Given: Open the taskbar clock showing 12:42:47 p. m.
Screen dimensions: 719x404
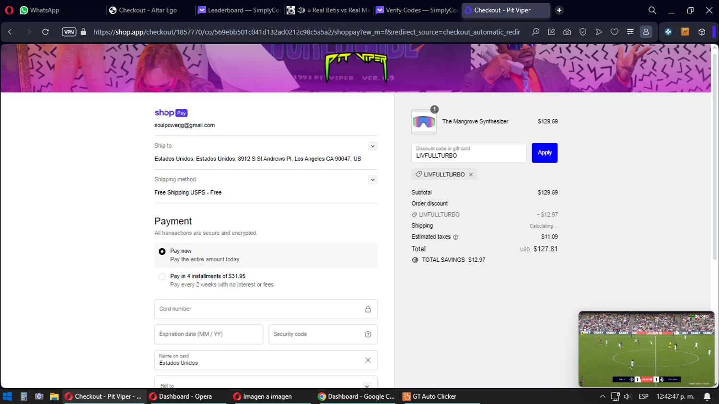Looking at the screenshot, I should click(x=675, y=396).
